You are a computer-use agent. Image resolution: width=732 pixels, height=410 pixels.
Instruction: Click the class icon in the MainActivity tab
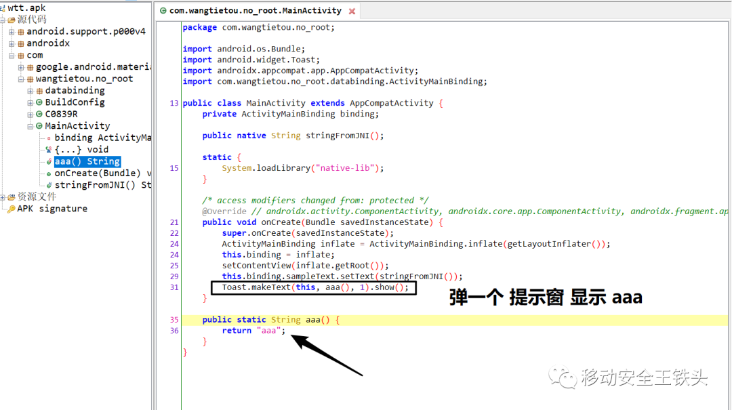(x=163, y=11)
